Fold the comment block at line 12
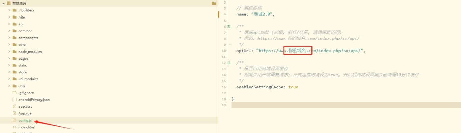461x133 pixels. point(229,63)
